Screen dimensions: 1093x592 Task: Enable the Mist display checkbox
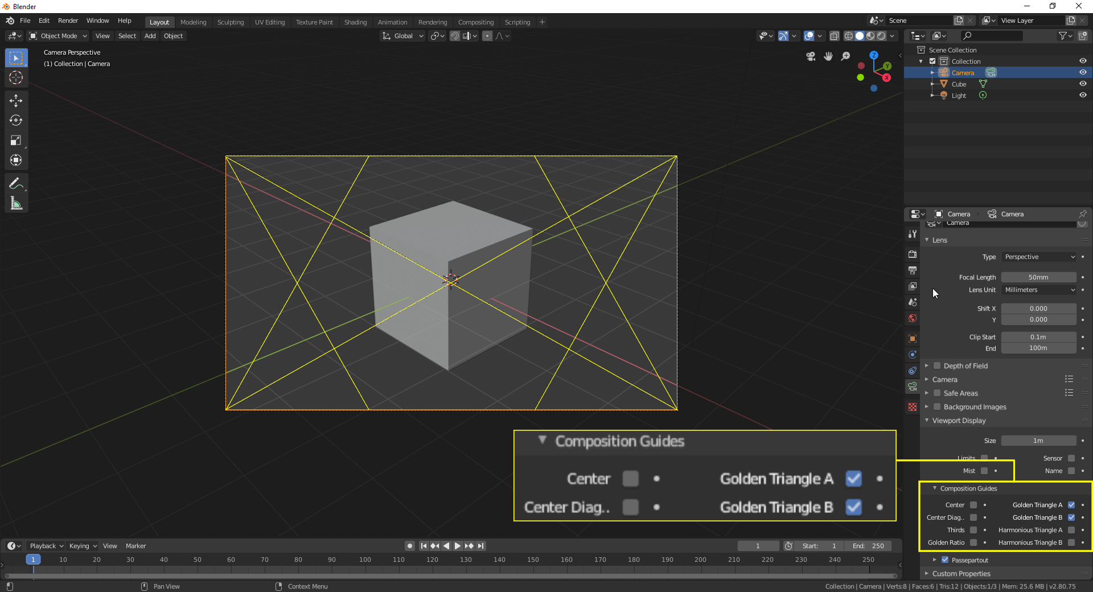tap(984, 471)
